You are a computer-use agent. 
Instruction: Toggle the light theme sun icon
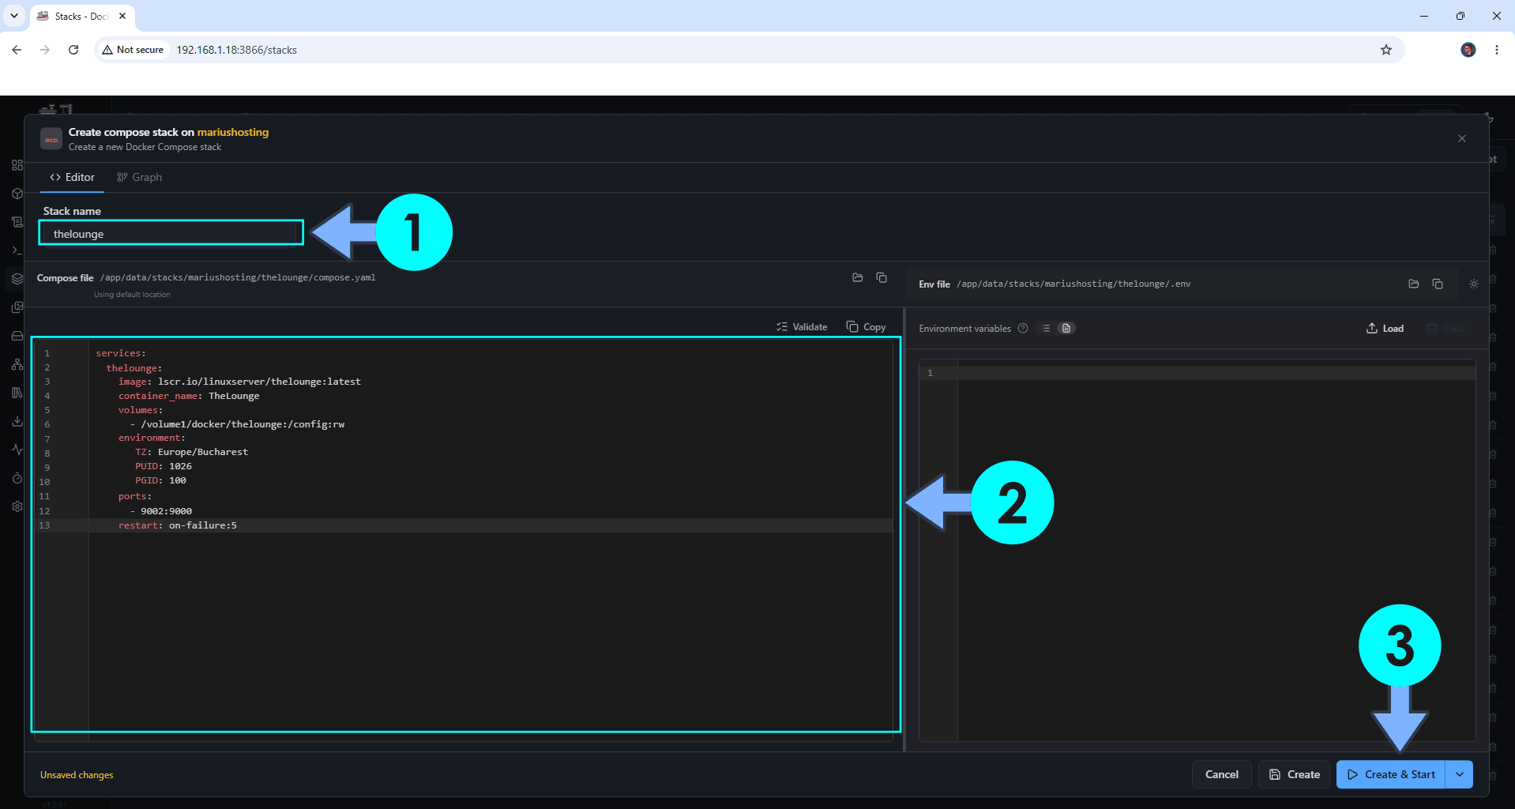(1474, 284)
